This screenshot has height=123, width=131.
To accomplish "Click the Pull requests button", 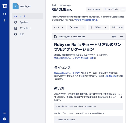I will 94,9.
